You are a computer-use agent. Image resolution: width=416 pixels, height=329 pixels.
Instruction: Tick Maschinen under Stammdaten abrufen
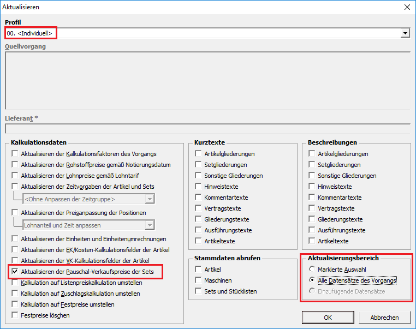pos(199,280)
